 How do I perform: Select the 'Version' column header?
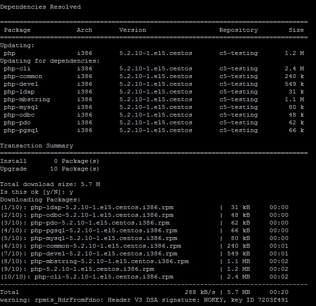(x=133, y=30)
